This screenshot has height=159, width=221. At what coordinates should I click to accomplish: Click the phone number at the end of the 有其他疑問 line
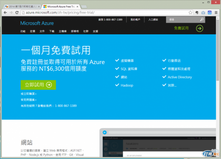point(66,106)
